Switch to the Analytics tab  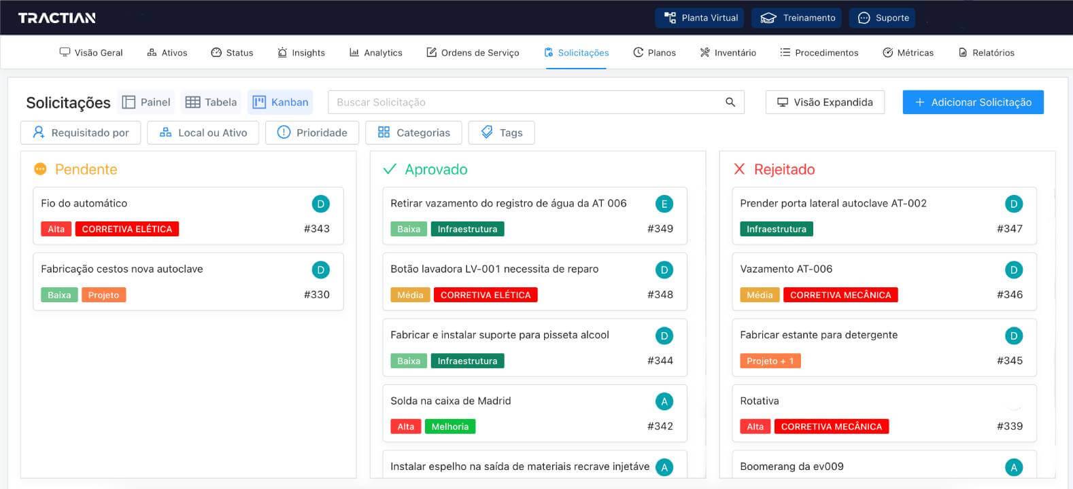(375, 52)
